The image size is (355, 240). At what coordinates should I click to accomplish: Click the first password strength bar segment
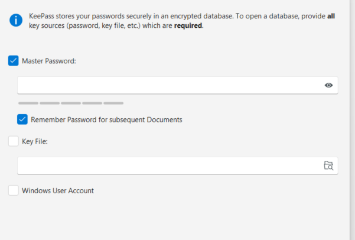pos(28,103)
